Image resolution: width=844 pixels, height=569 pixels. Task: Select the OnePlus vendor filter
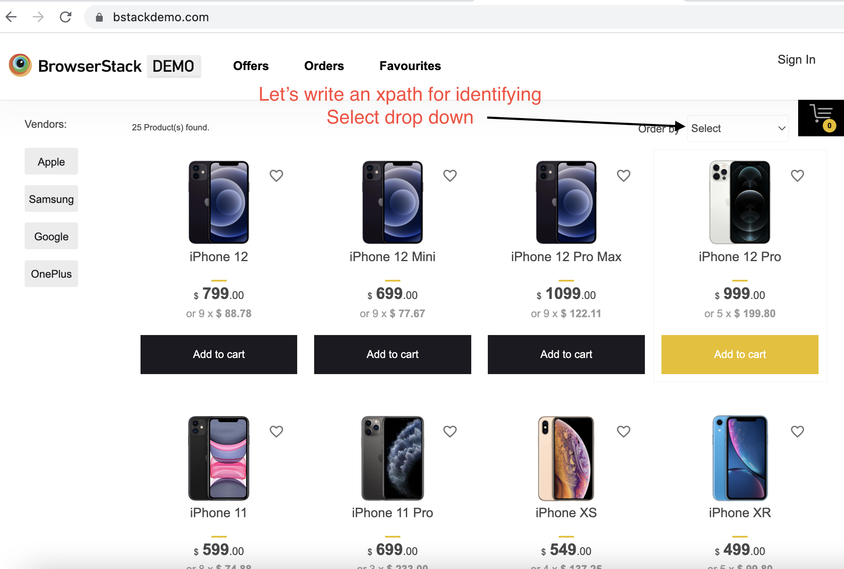(51, 274)
